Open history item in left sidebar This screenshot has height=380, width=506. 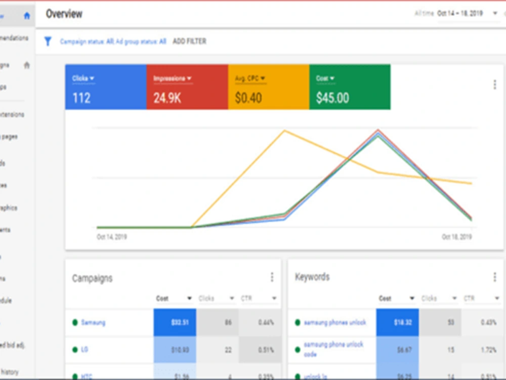[10, 372]
